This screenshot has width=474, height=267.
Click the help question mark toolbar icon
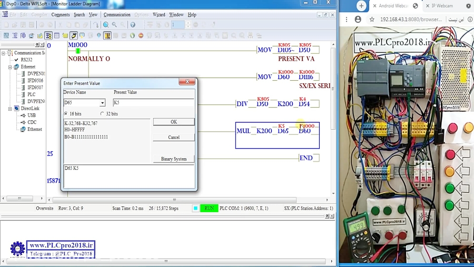(133, 25)
